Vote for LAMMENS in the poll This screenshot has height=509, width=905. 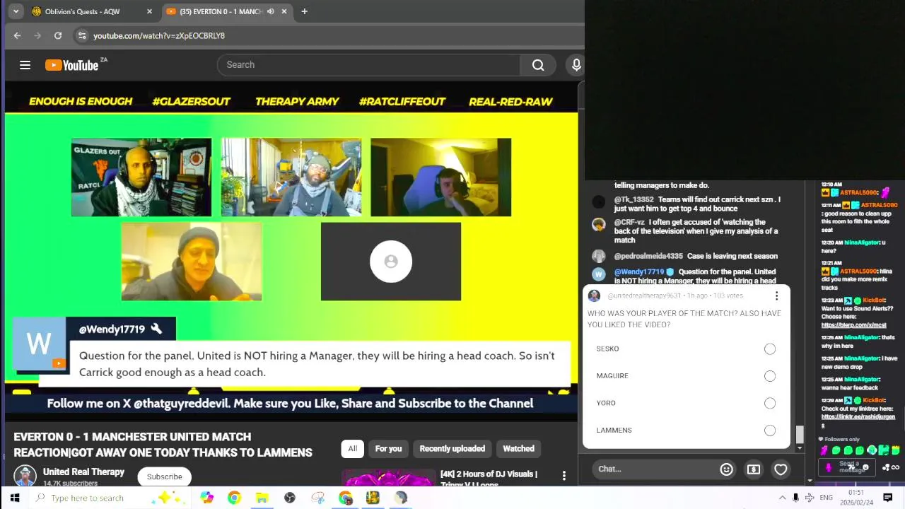pos(769,430)
